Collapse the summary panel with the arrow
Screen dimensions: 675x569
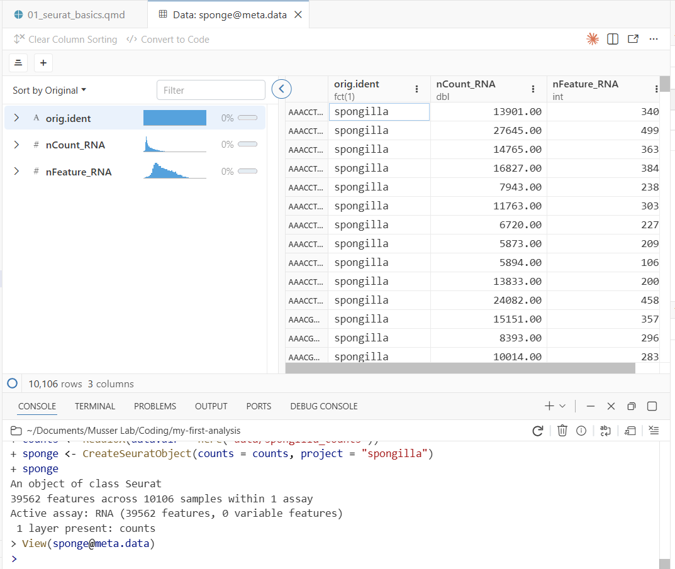pos(281,89)
